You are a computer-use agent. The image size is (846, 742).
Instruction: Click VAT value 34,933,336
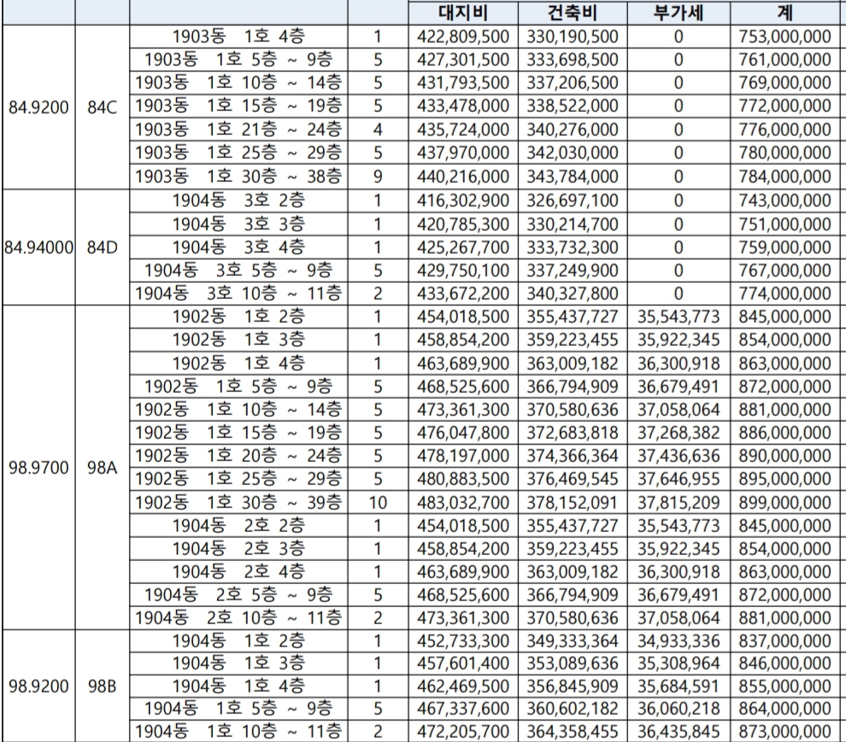click(x=679, y=640)
